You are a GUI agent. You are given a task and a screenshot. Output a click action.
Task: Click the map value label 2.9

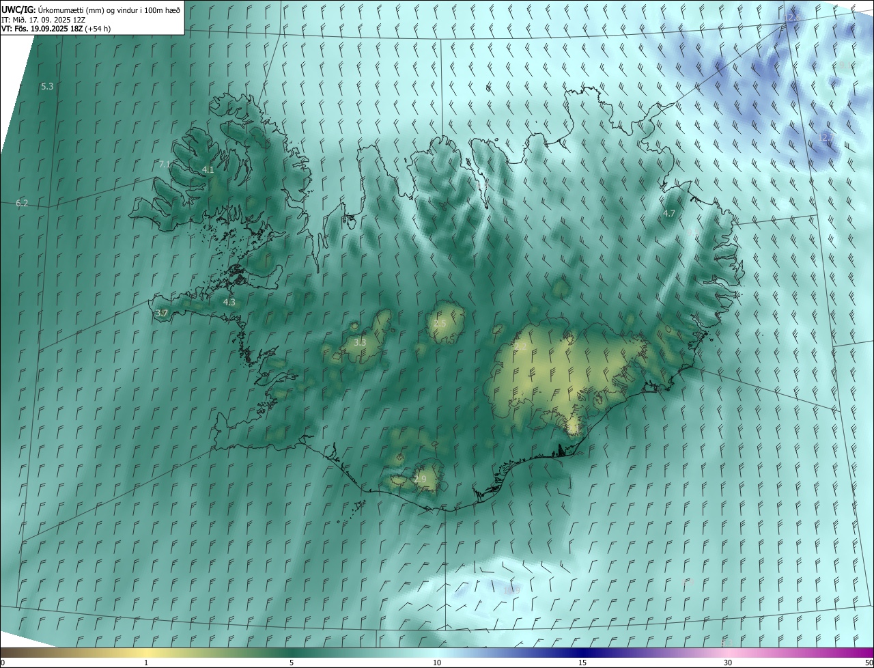pos(420,480)
